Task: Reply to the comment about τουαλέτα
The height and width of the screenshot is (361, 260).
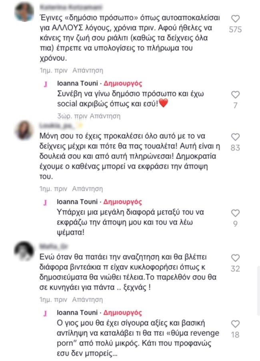Action: [x=88, y=189]
